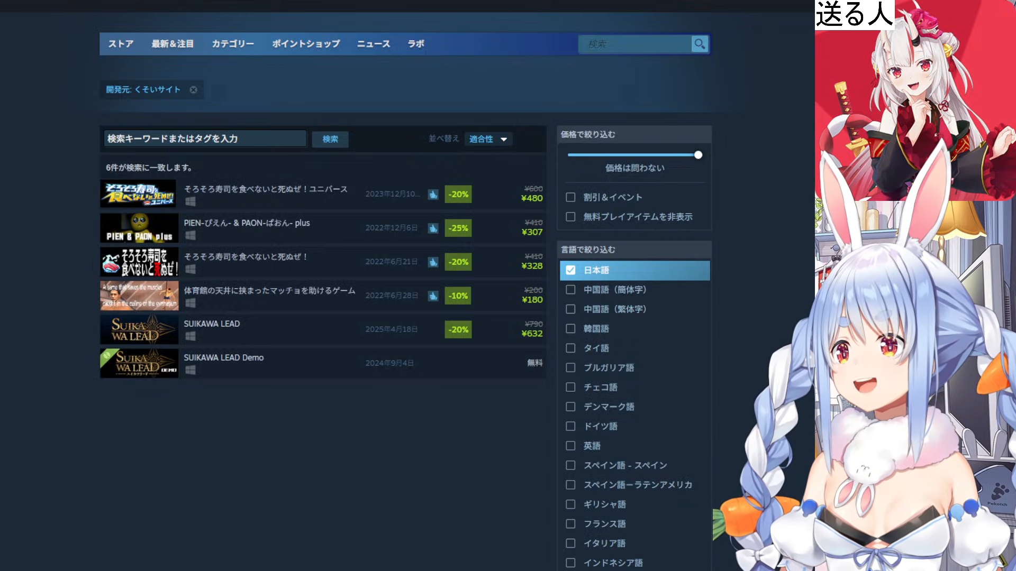
Task: Check タイ語 language filter
Action: tap(570, 348)
